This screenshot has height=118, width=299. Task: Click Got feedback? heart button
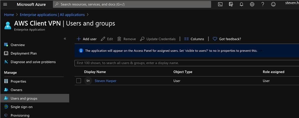click(x=227, y=39)
